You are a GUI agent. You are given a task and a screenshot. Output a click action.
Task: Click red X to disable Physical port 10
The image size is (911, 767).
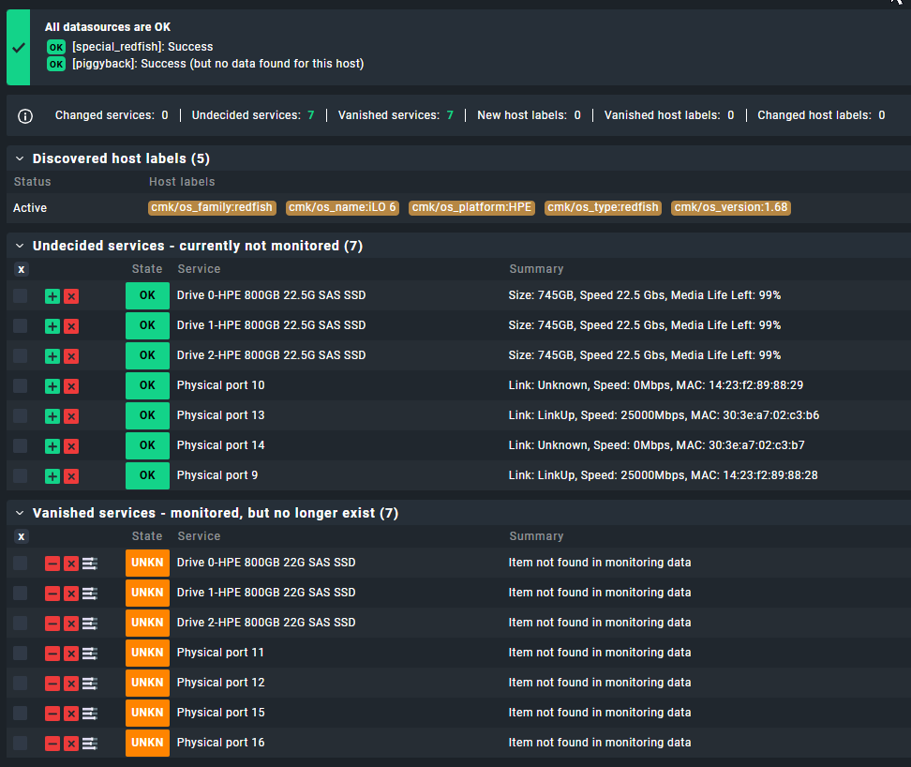[71, 385]
